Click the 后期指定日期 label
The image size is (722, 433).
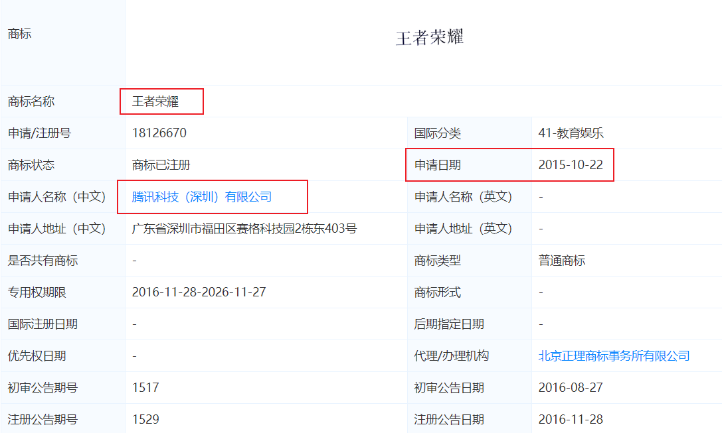(449, 324)
